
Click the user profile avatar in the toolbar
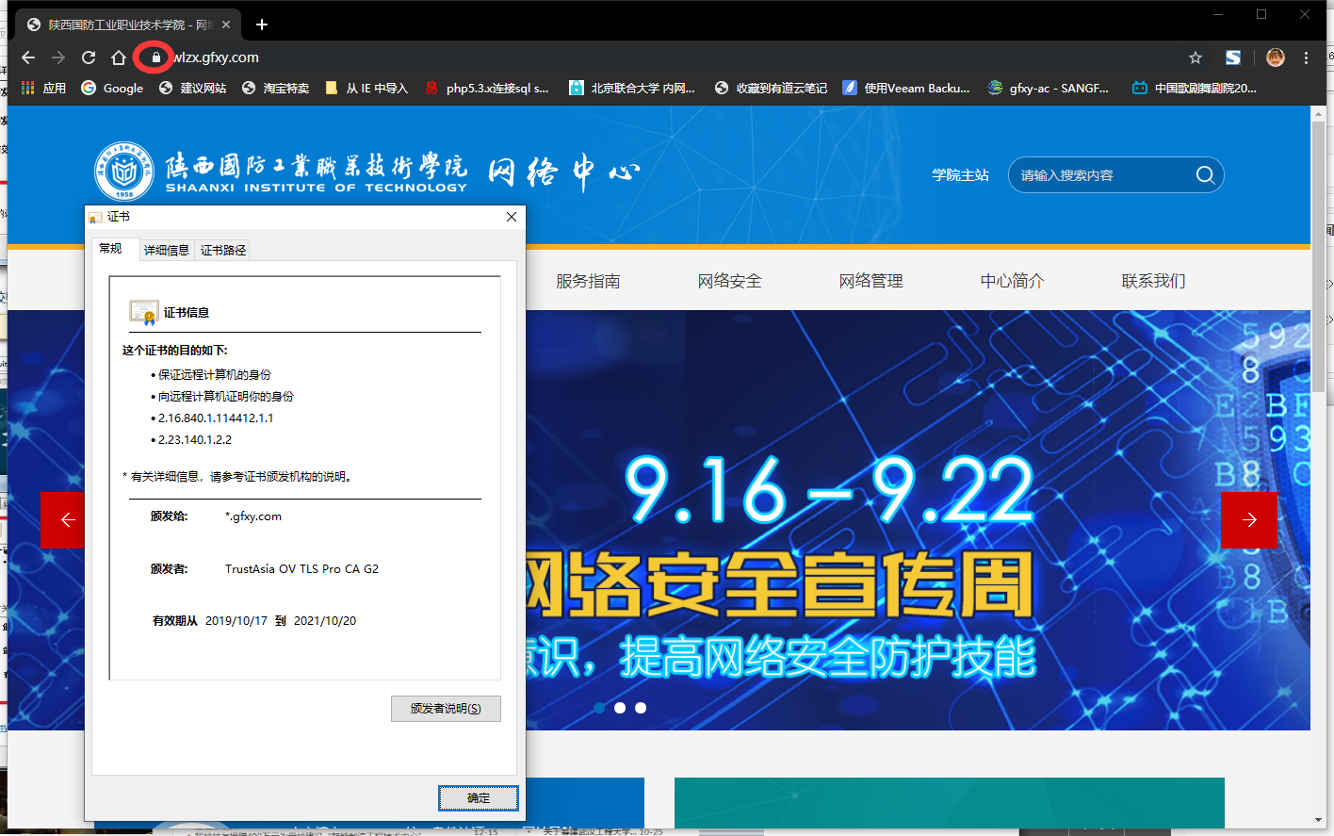click(x=1275, y=57)
